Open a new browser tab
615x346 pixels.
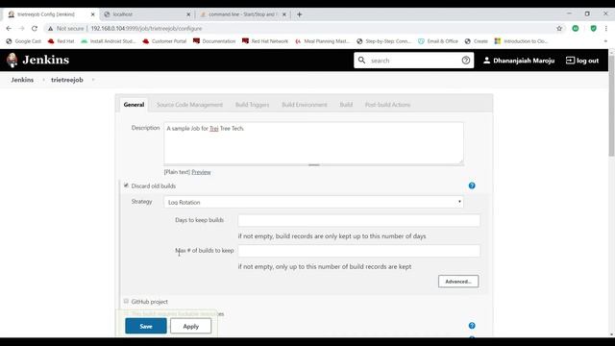(x=299, y=14)
